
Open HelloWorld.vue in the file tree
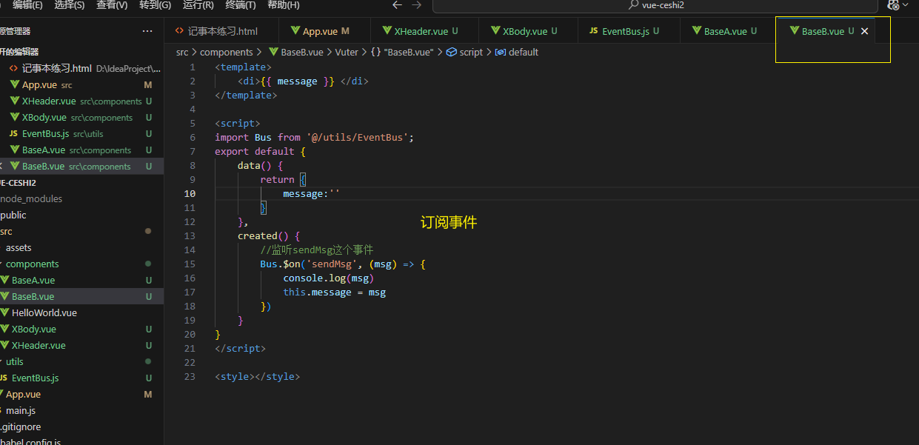pos(81,312)
